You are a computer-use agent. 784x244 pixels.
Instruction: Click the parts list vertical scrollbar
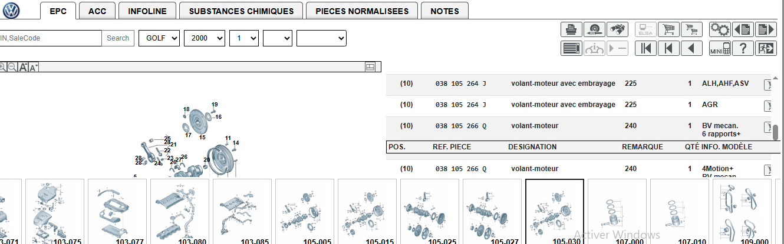pyautogui.click(x=776, y=131)
